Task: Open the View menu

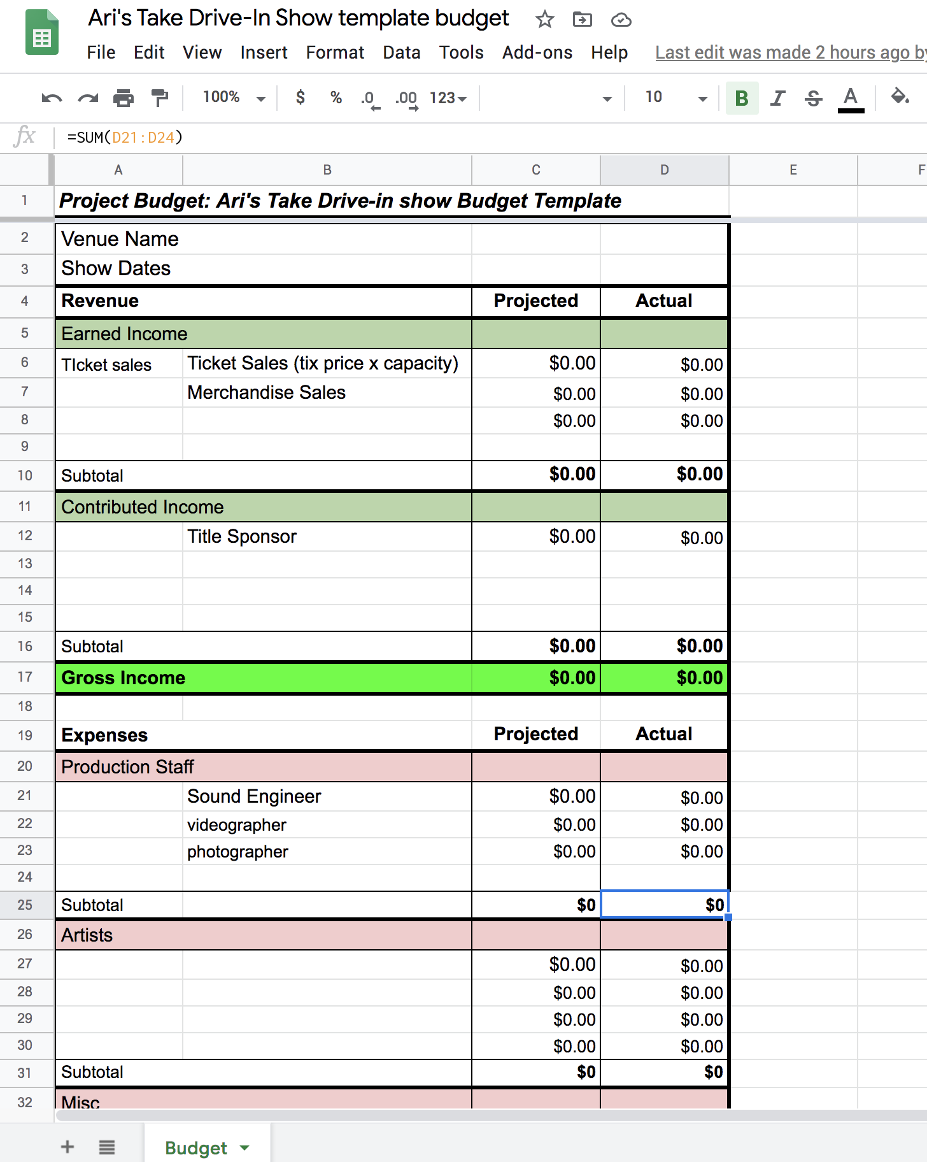Action: click(x=202, y=52)
